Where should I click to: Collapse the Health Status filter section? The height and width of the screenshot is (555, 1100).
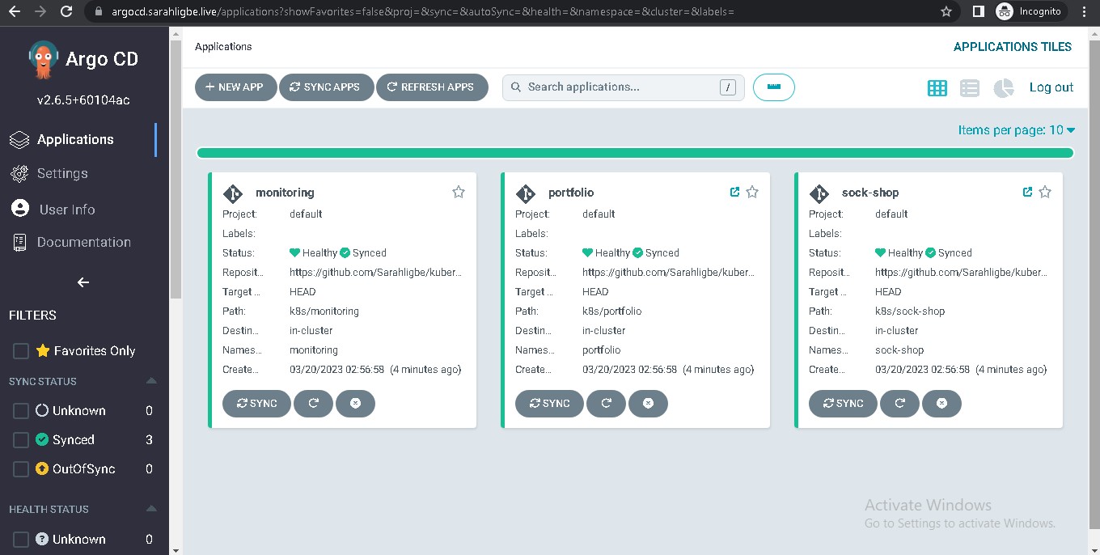[150, 509]
